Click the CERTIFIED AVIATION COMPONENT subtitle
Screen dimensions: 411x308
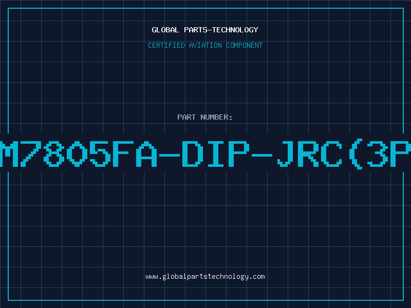[x=205, y=45]
